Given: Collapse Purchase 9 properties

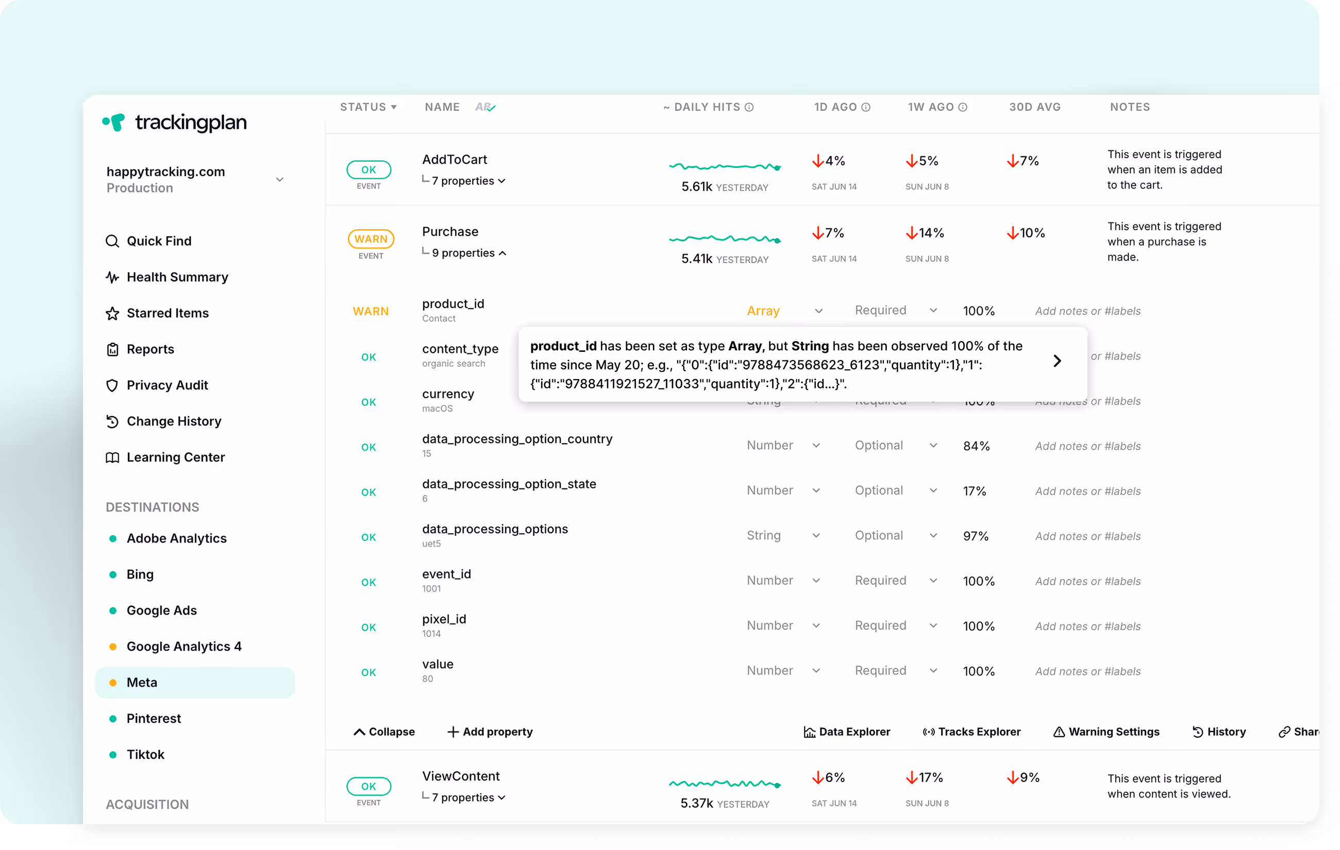Looking at the screenshot, I should 463,252.
